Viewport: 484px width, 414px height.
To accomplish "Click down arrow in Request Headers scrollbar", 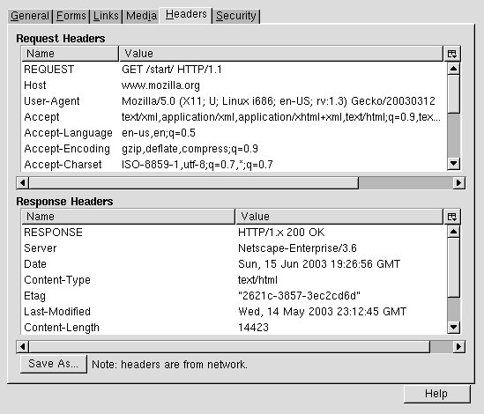I will tap(453, 164).
